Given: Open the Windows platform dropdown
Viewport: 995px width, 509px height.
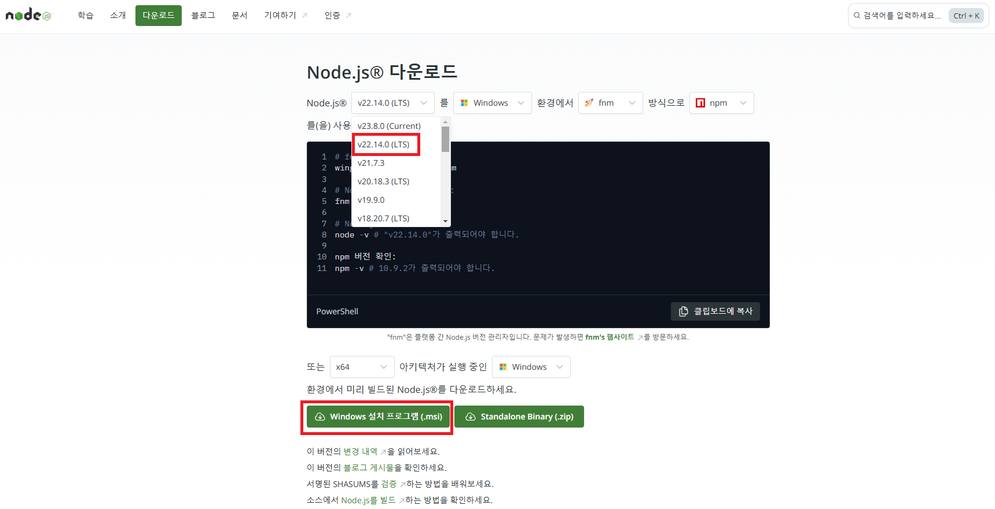Looking at the screenshot, I should pyautogui.click(x=493, y=103).
